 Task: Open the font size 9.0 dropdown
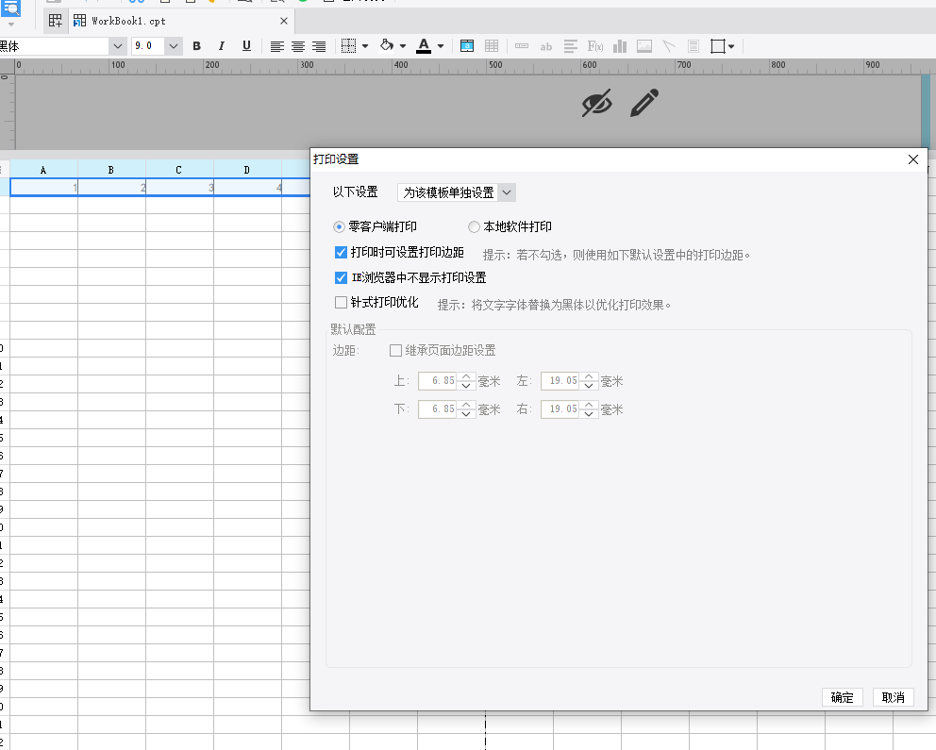173,46
